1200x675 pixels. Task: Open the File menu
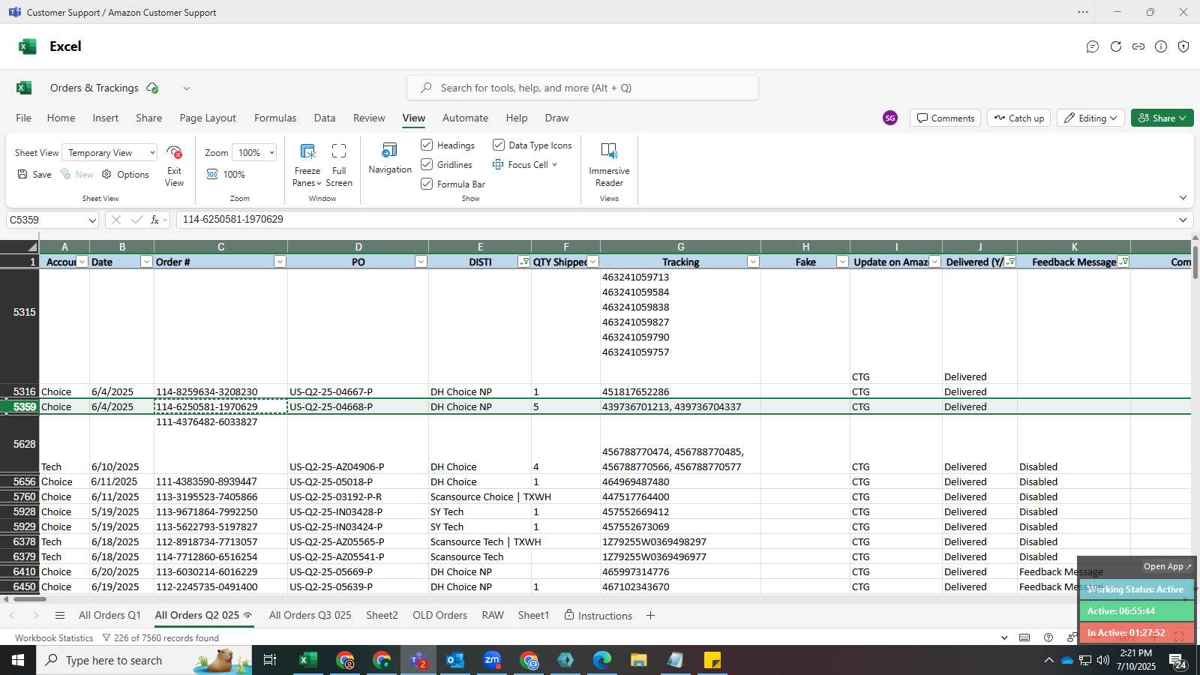(24, 118)
